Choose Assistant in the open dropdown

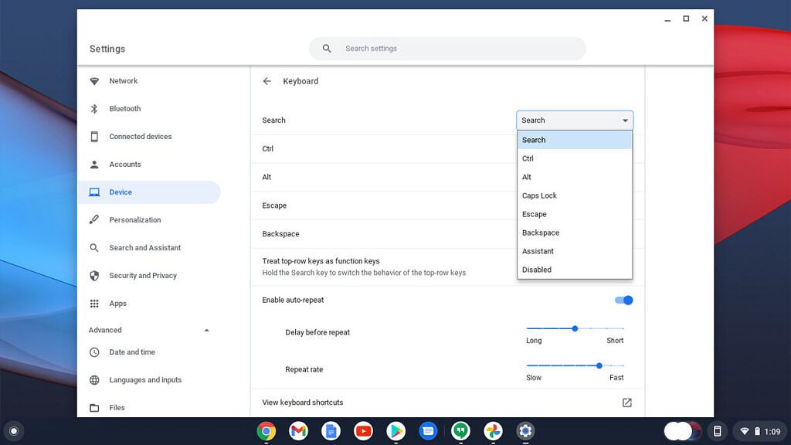click(x=538, y=251)
